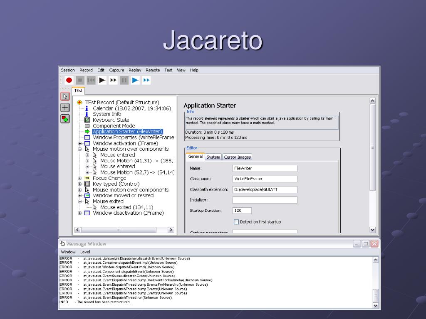The width and height of the screenshot is (426, 319).
Task: Click green arrow icon of Application Starter
Action: [87, 132]
